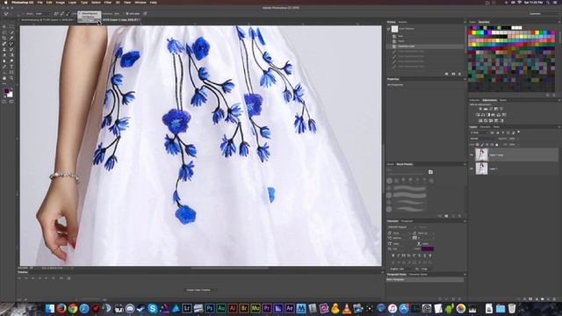Select the Rectangular Marquee tool
This screenshot has width=562, height=316.
coord(11,26)
